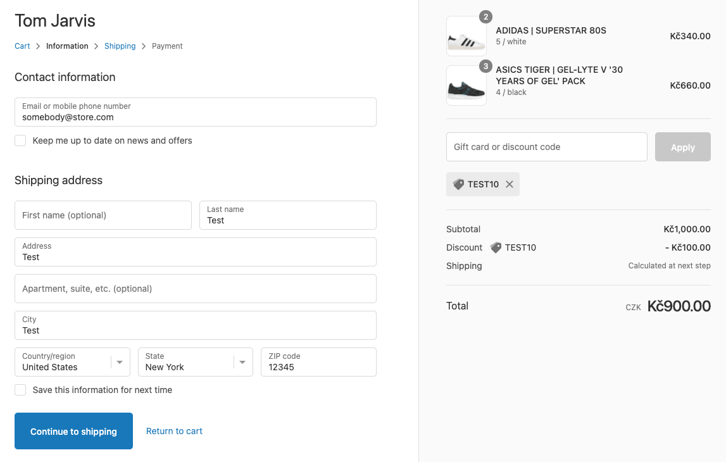The image size is (726, 462).
Task: Click into the First name field
Action: (103, 215)
